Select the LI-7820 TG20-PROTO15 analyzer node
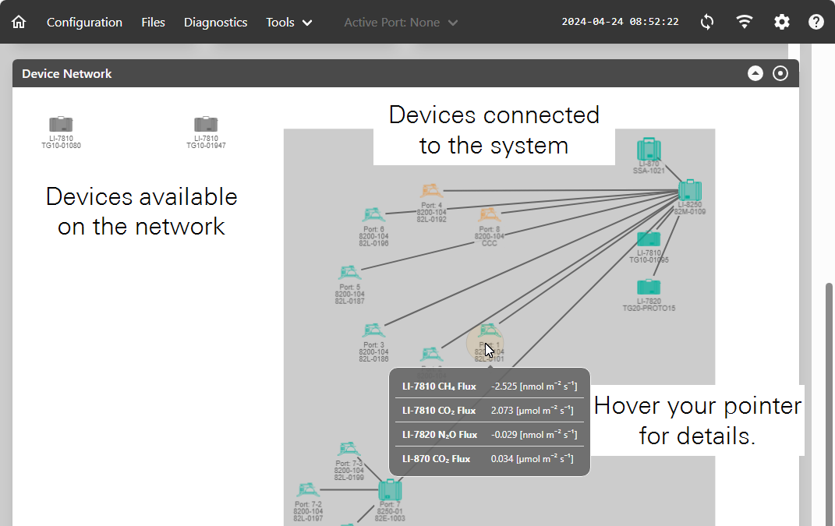 click(x=649, y=295)
